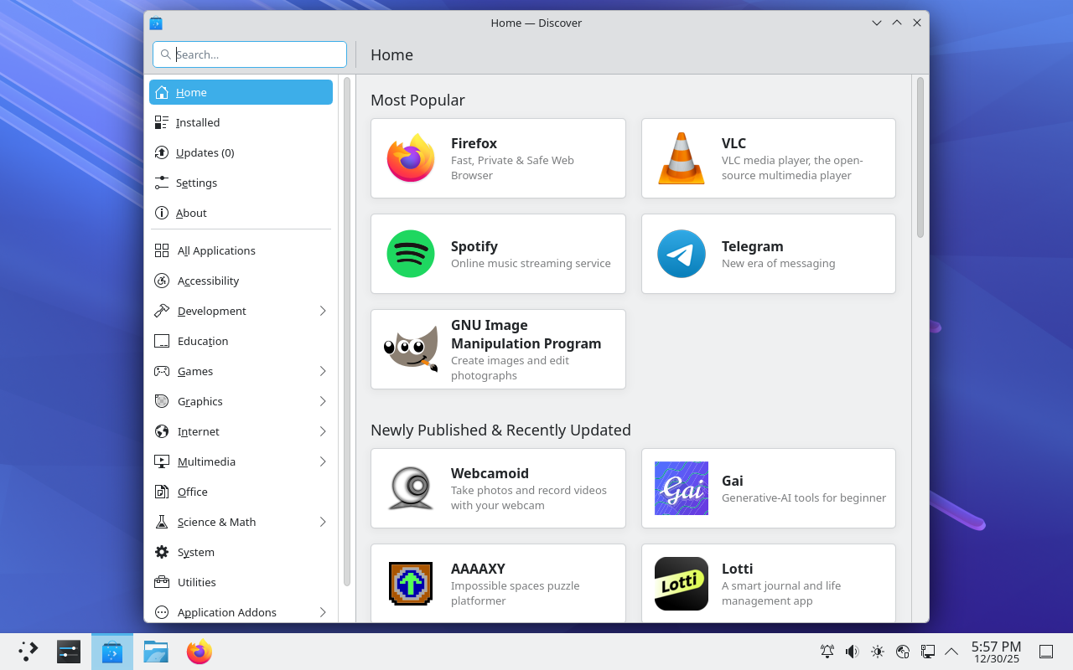Select the Spotify app icon
Viewport: 1073px width, 670px height.
[411, 254]
